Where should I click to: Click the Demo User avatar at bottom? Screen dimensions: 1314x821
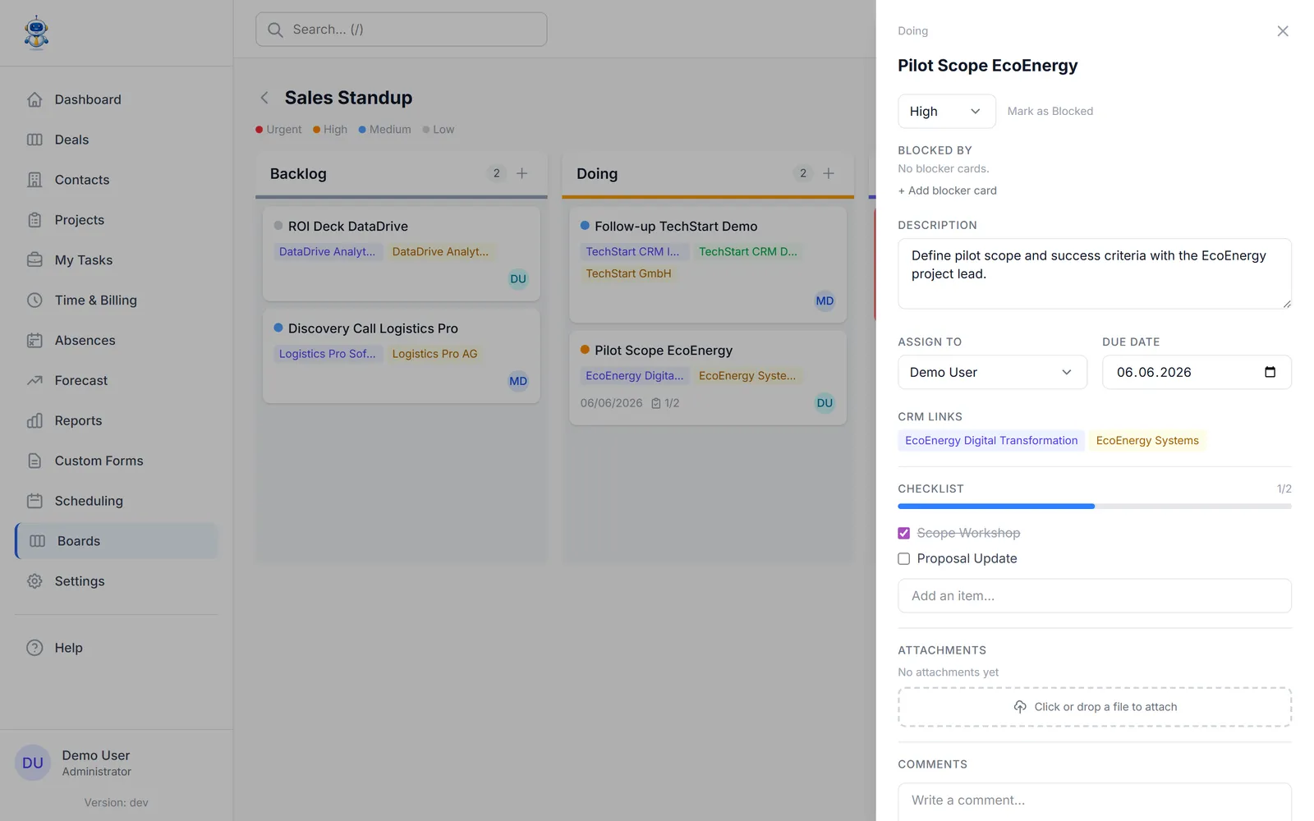click(x=33, y=763)
